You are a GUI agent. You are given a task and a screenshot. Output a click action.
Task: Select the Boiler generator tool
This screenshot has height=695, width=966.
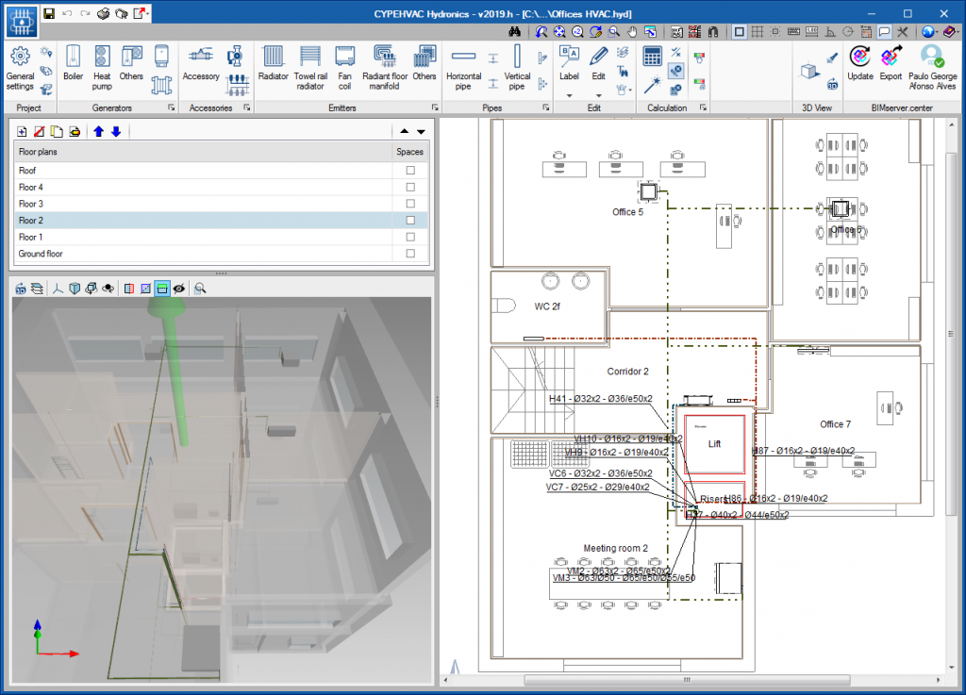pyautogui.click(x=73, y=63)
